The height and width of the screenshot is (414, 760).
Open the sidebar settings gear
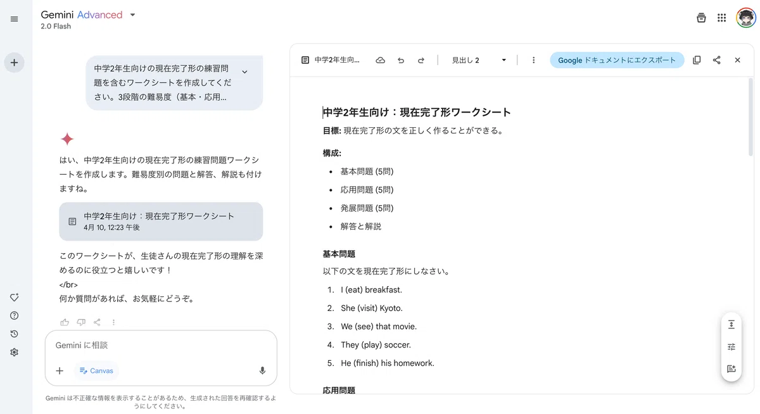pos(14,353)
